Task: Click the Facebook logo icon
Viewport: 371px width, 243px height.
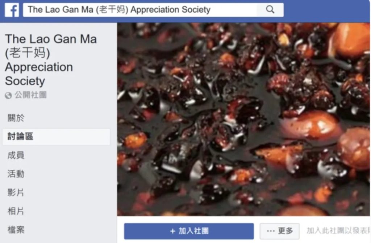Action: click(x=12, y=10)
